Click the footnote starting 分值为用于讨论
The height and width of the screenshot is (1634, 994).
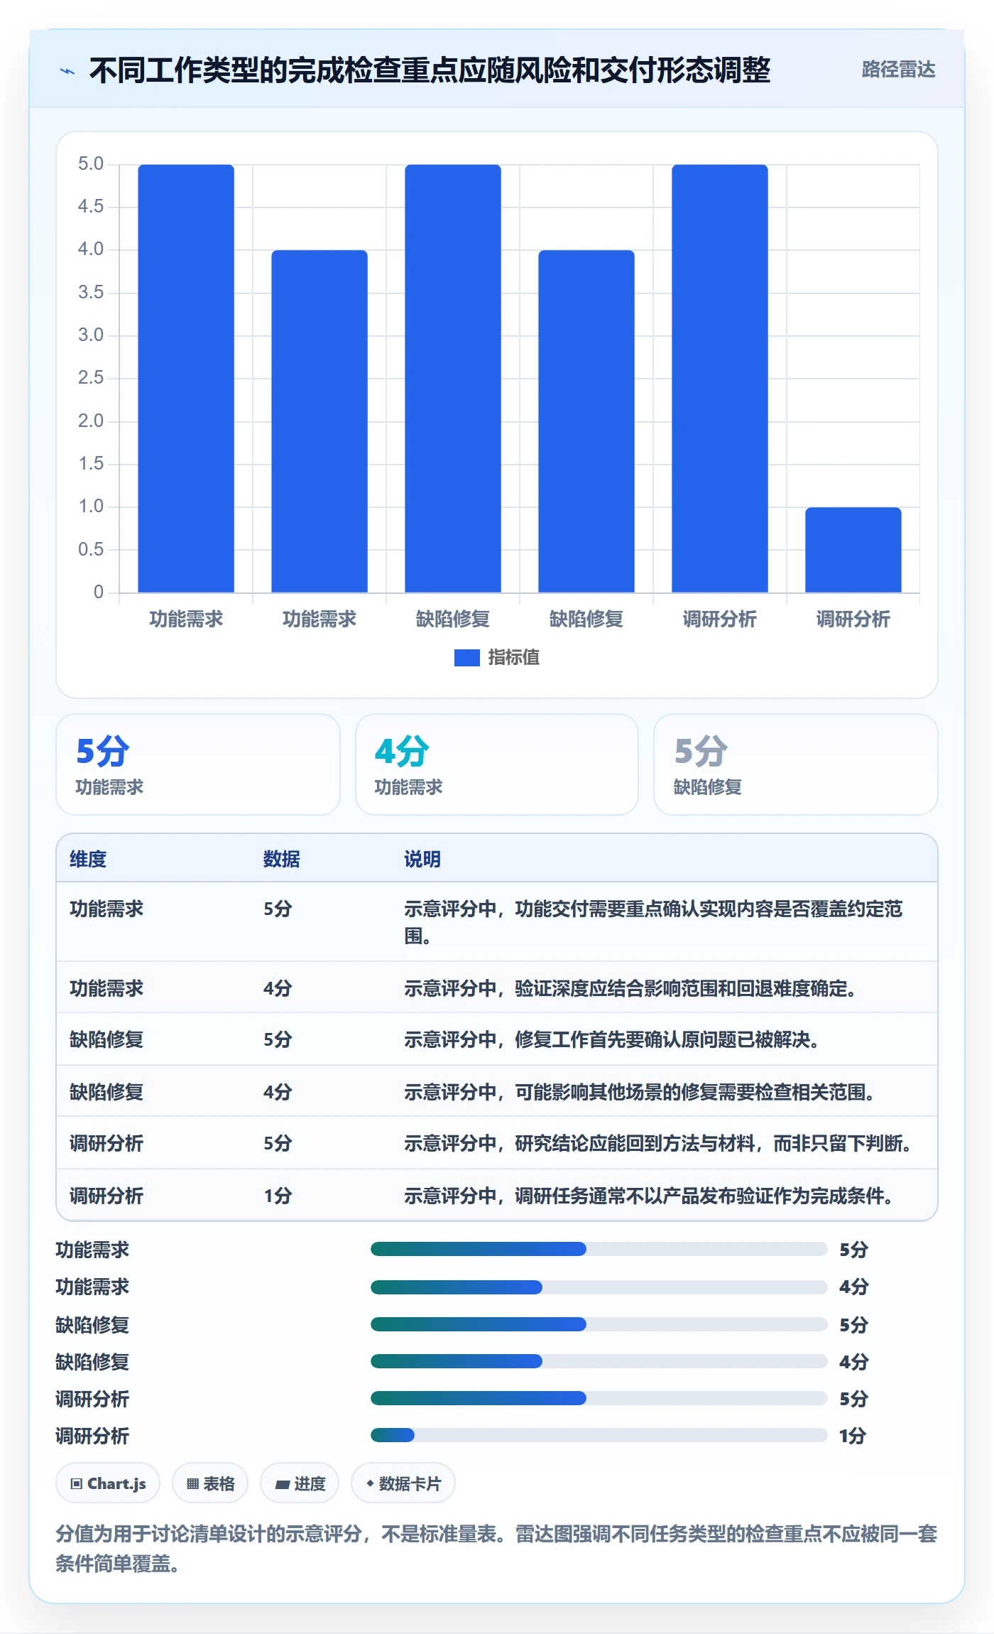pos(496,1549)
